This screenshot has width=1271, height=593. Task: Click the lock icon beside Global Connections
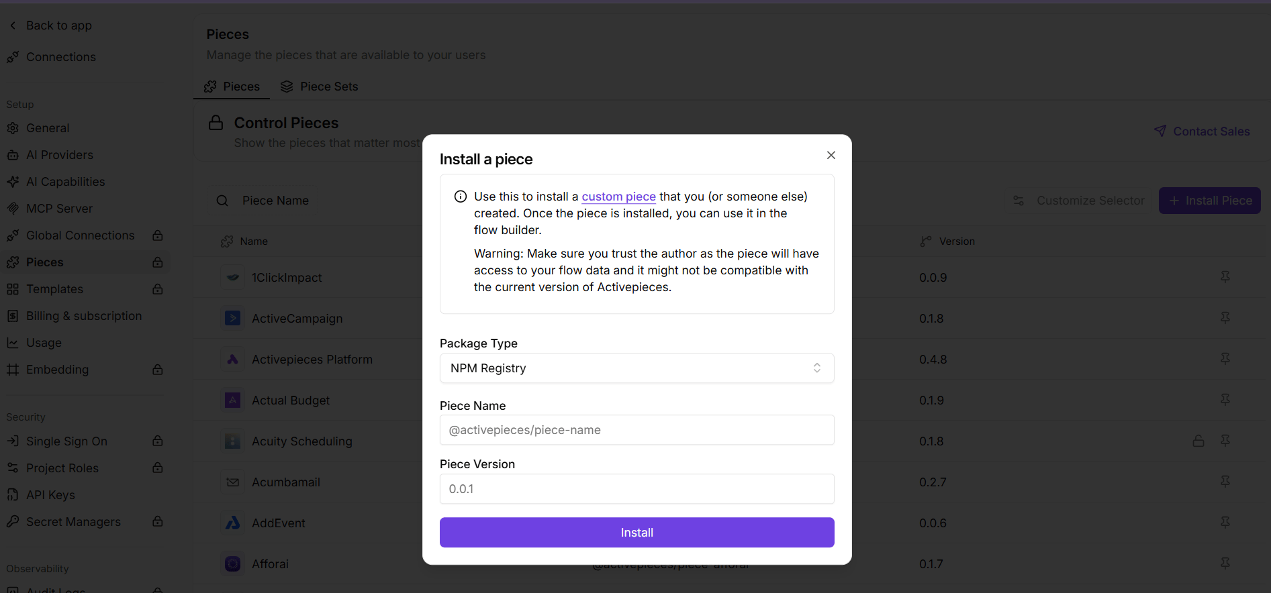[x=158, y=235]
